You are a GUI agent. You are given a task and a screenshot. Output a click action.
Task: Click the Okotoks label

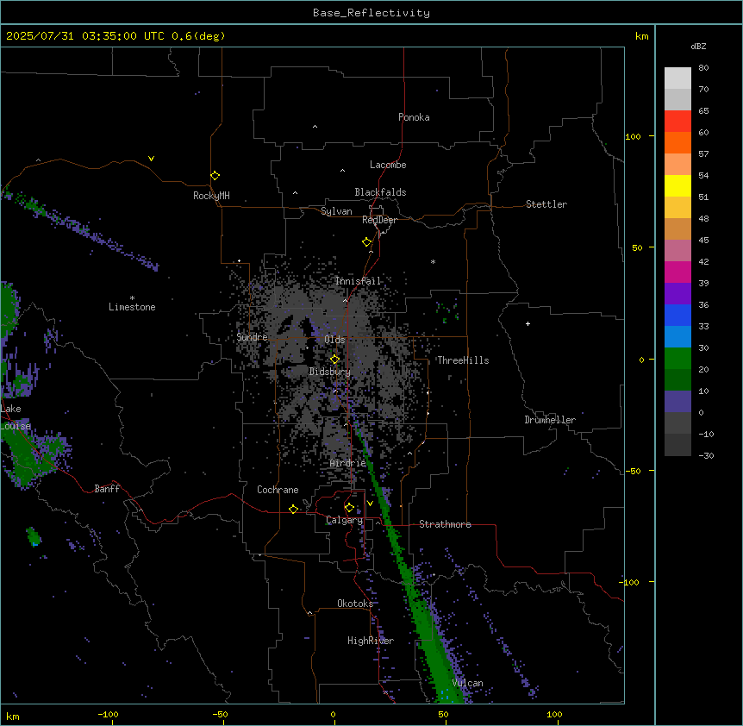point(355,604)
